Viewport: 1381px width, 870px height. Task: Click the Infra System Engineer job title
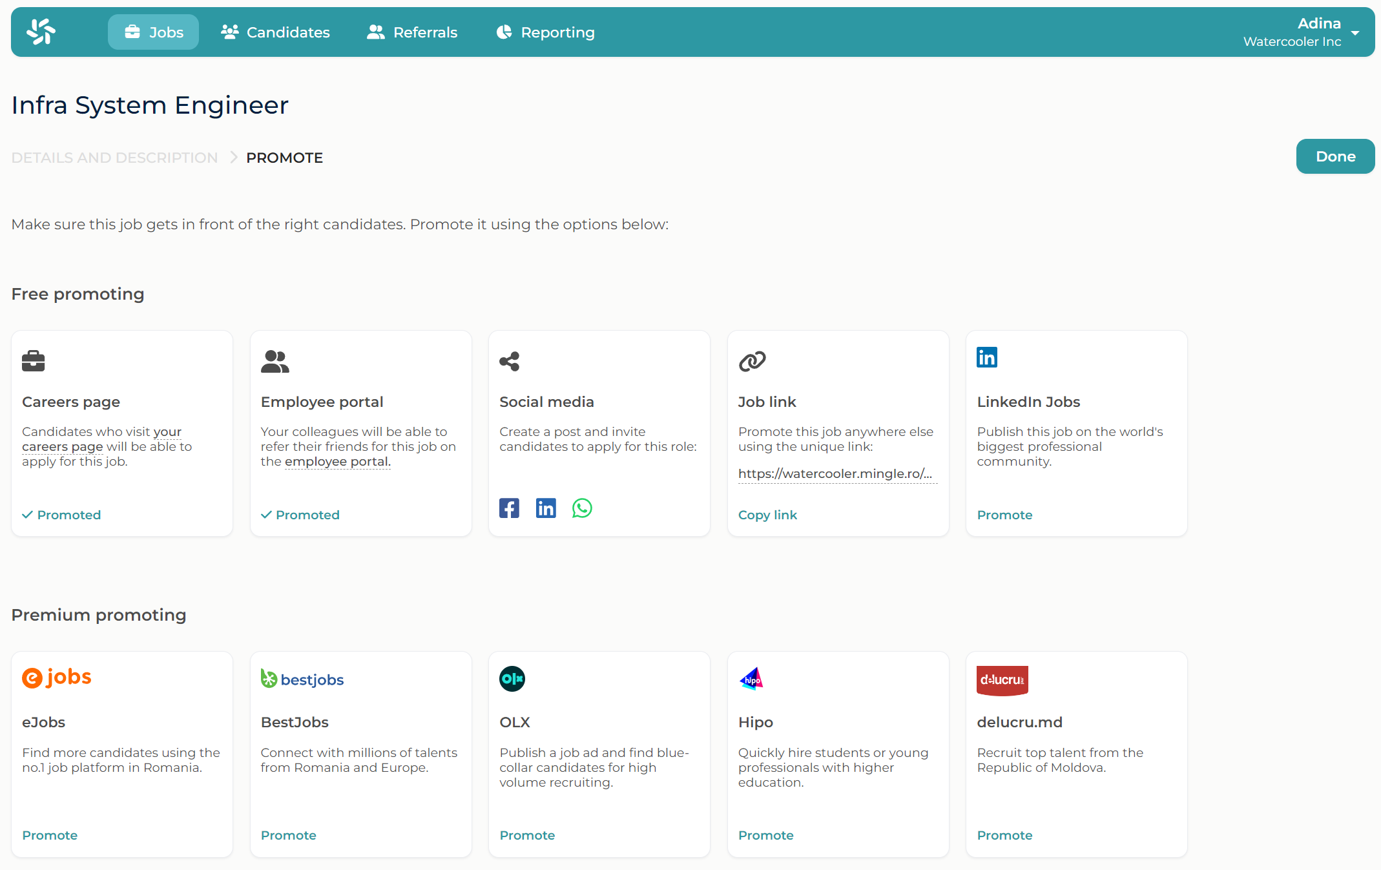point(150,105)
